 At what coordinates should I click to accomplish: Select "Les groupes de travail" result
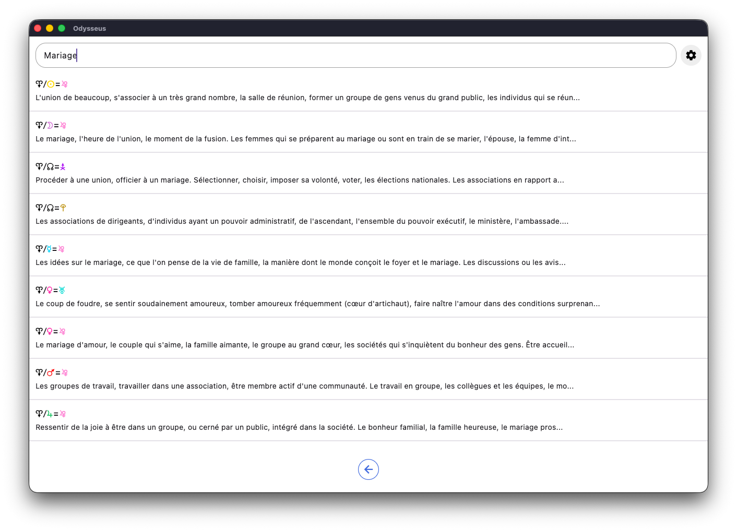[x=304, y=386]
